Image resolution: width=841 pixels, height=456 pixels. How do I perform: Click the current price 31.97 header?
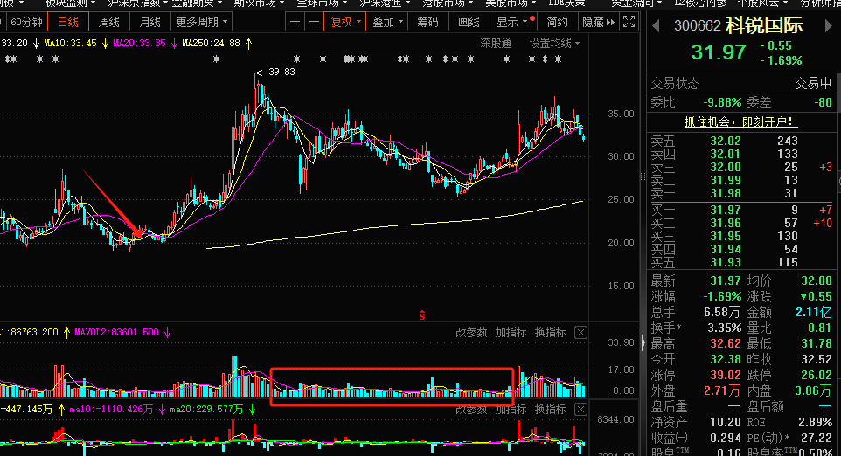coord(719,52)
